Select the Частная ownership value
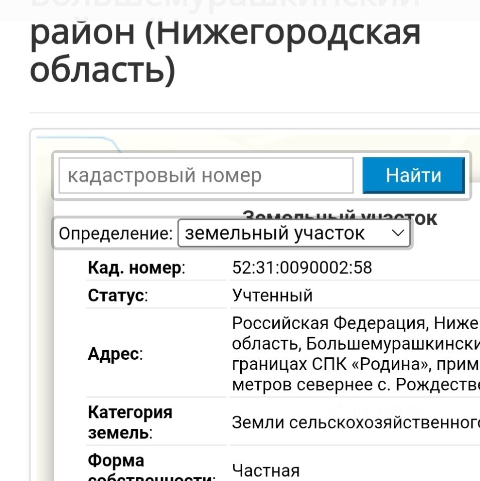The width and height of the screenshot is (480, 481). tap(266, 470)
